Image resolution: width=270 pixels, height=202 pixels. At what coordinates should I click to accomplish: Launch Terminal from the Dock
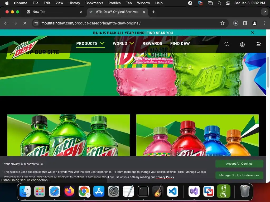coord(143,191)
